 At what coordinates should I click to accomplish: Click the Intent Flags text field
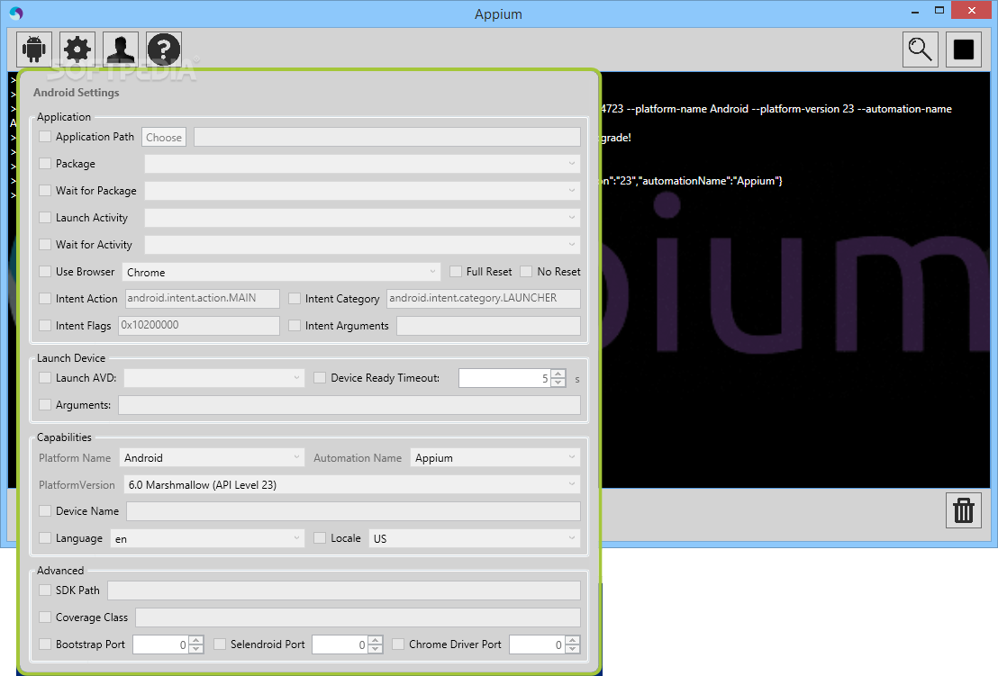click(x=199, y=326)
